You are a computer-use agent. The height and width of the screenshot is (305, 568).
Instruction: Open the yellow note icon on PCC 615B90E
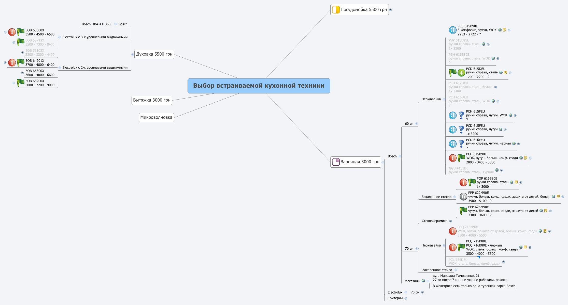coord(504,30)
